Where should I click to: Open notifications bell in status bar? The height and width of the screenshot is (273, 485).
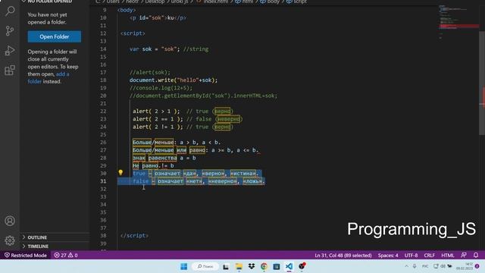point(476,256)
